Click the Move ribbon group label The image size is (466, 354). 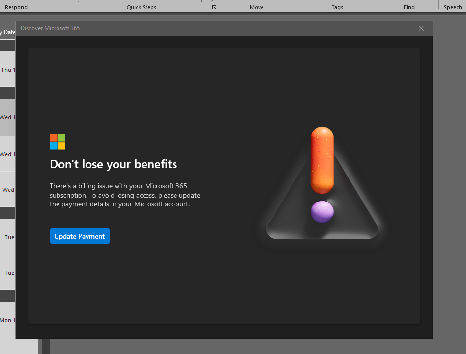[257, 7]
